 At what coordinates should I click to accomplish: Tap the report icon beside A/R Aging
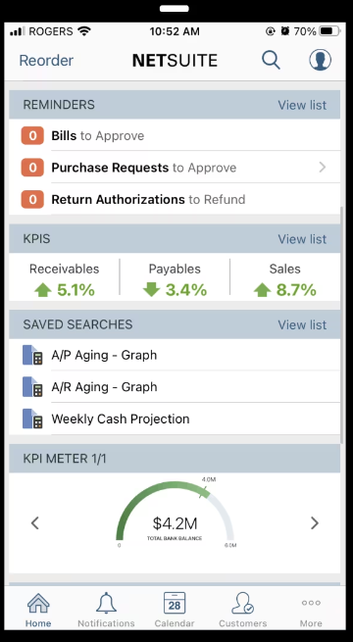pos(32,387)
